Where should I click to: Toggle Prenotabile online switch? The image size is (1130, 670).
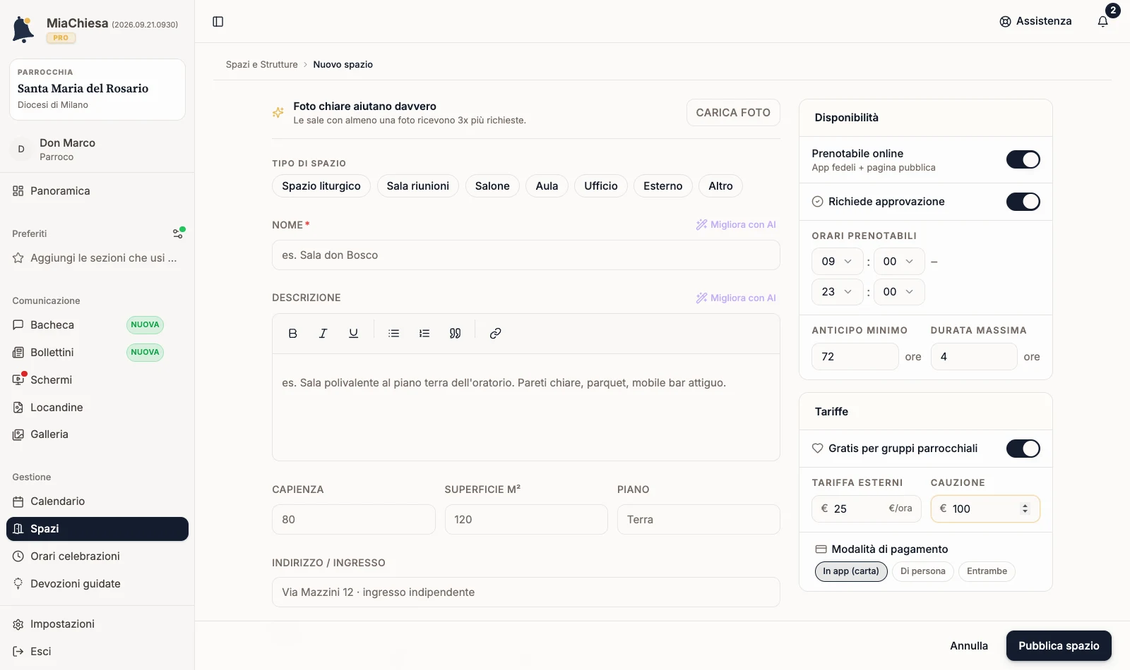point(1023,159)
